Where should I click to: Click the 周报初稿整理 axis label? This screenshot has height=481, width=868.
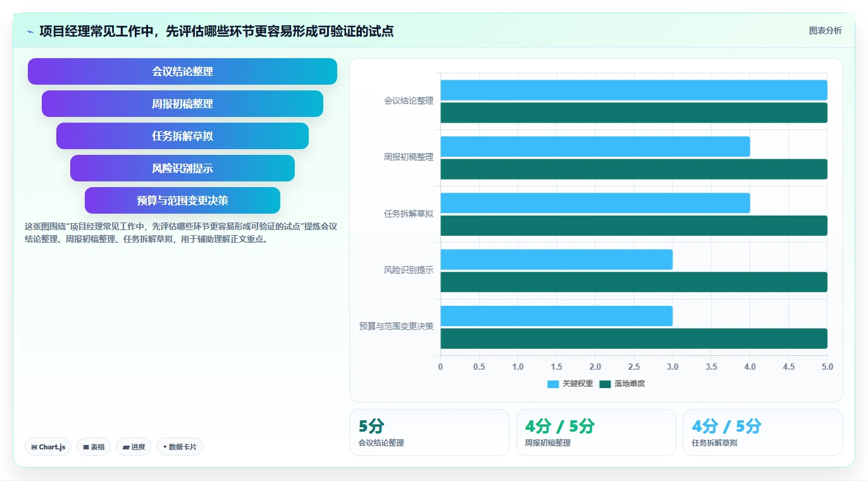[x=409, y=157]
